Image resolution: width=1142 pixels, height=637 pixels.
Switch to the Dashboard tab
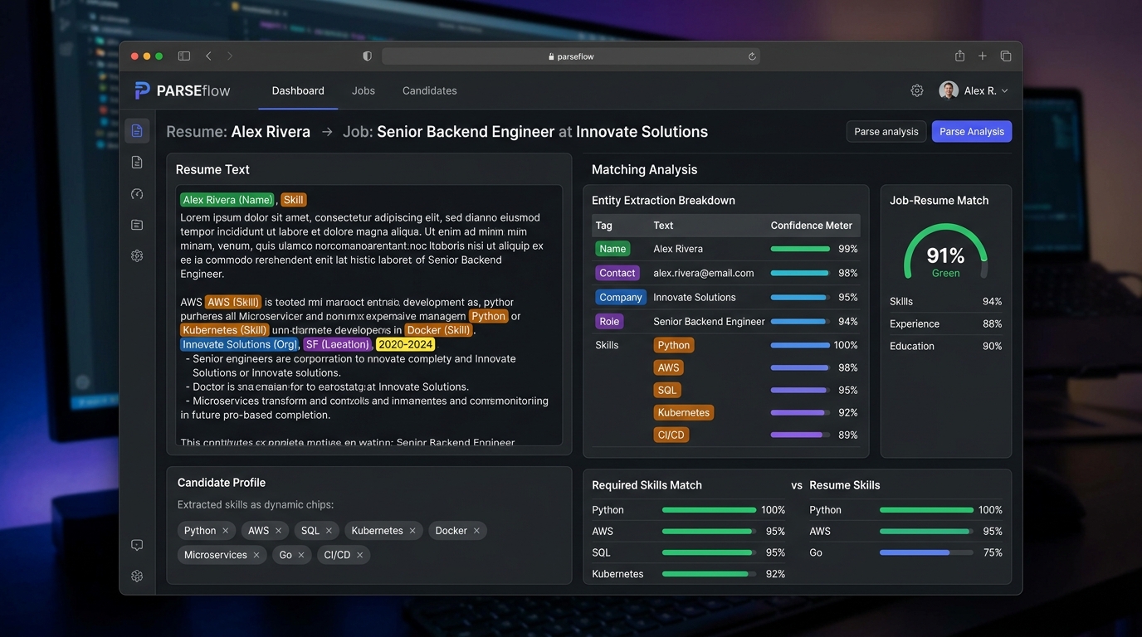pyautogui.click(x=298, y=90)
